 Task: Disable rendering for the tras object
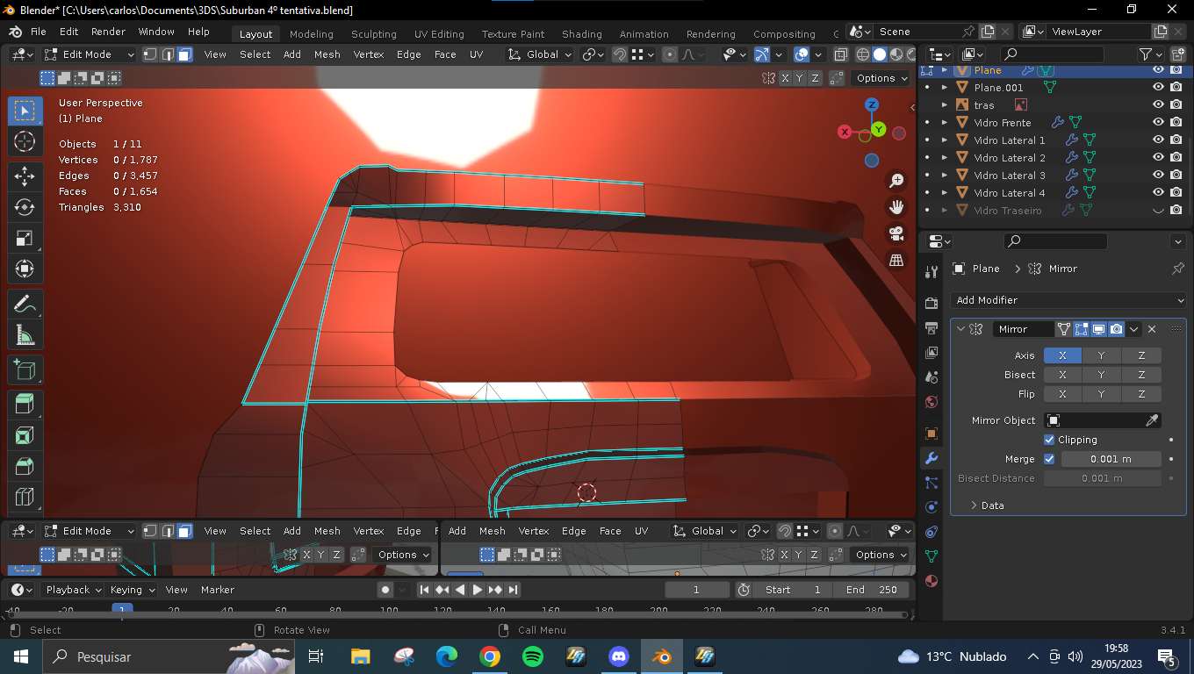pyautogui.click(x=1176, y=105)
